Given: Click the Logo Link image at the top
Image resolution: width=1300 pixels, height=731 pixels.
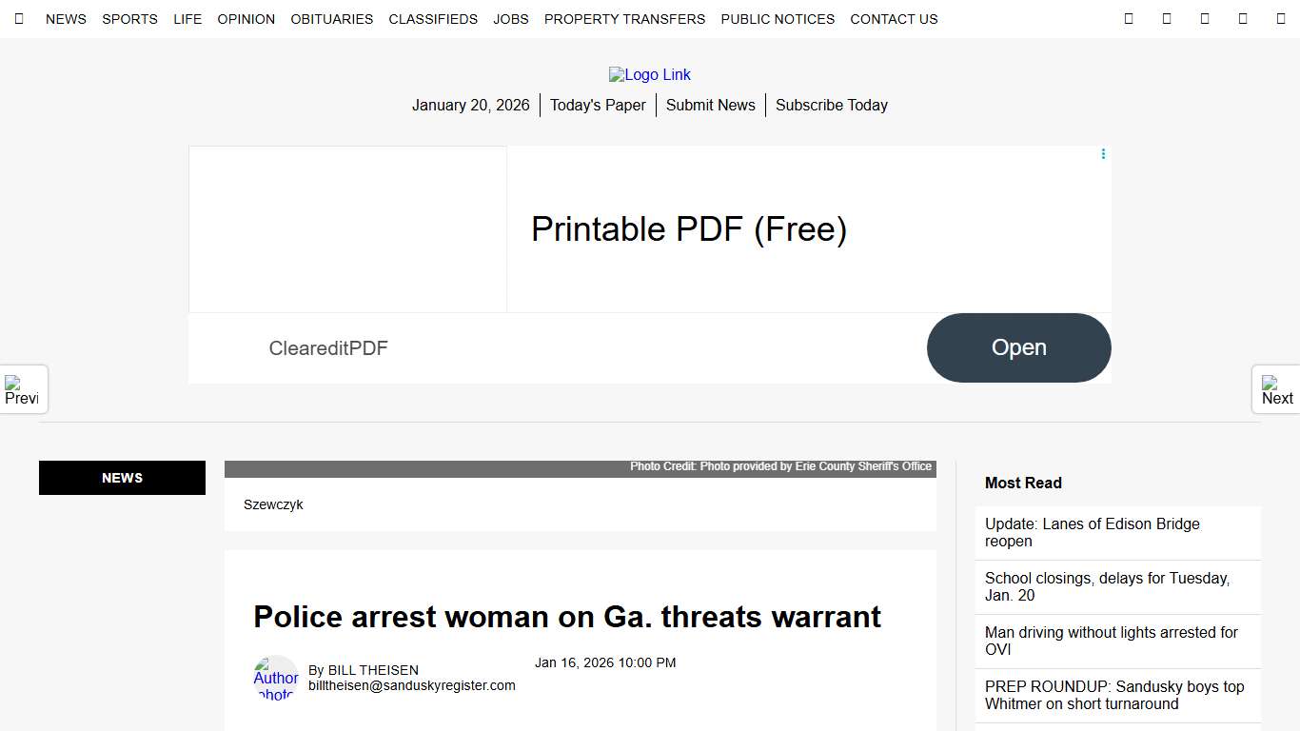Looking at the screenshot, I should coord(650,74).
